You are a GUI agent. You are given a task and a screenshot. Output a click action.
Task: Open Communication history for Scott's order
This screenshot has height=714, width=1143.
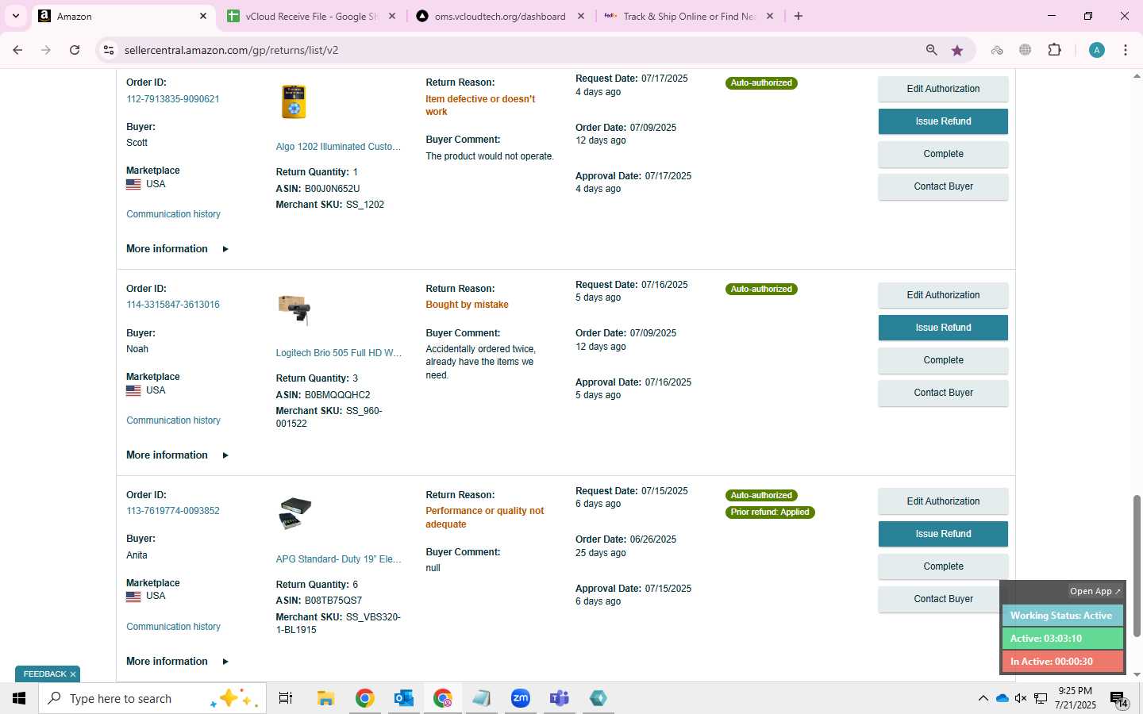click(x=173, y=214)
